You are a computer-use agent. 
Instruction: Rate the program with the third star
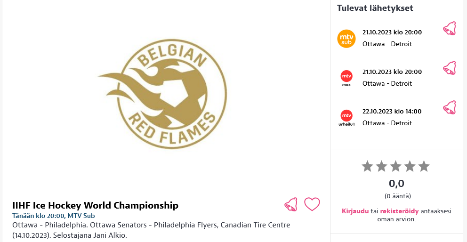pyautogui.click(x=395, y=166)
